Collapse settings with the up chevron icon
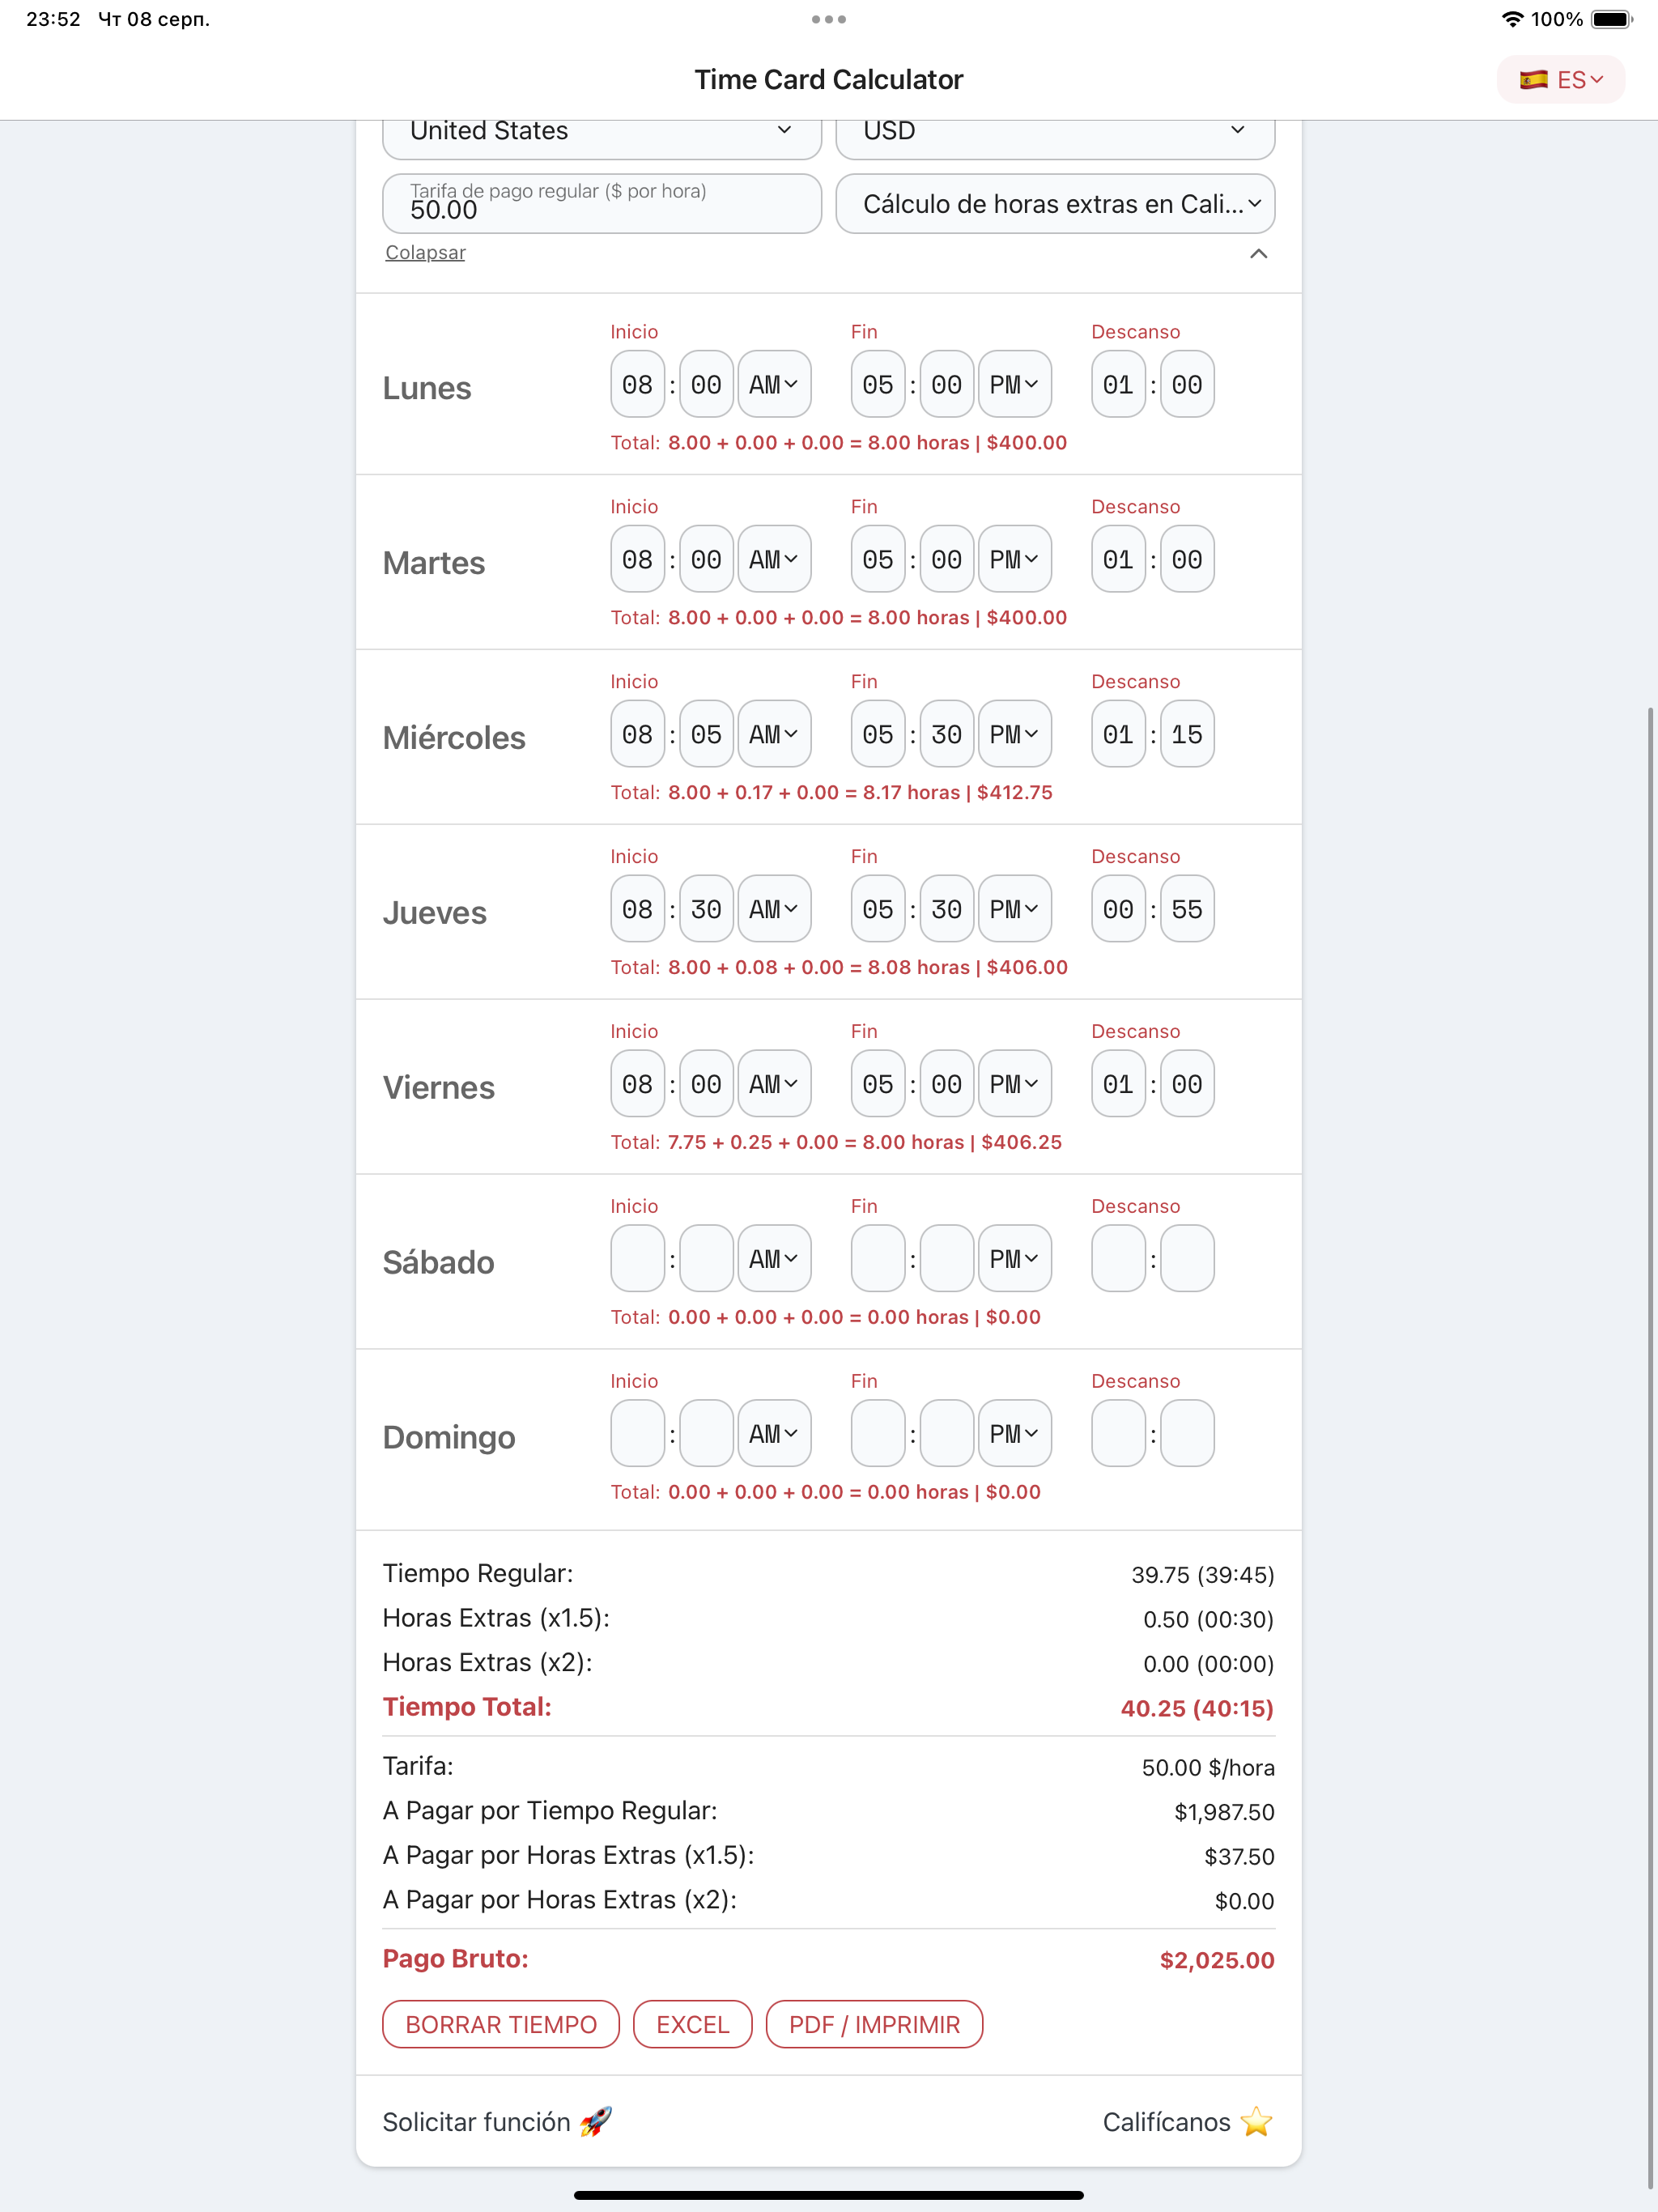The height and width of the screenshot is (2212, 1658). tap(1258, 254)
